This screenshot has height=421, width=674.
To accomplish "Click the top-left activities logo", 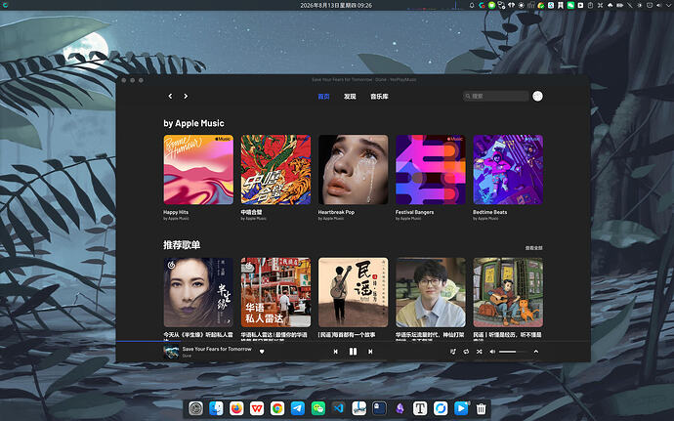I will pyautogui.click(x=6, y=5).
